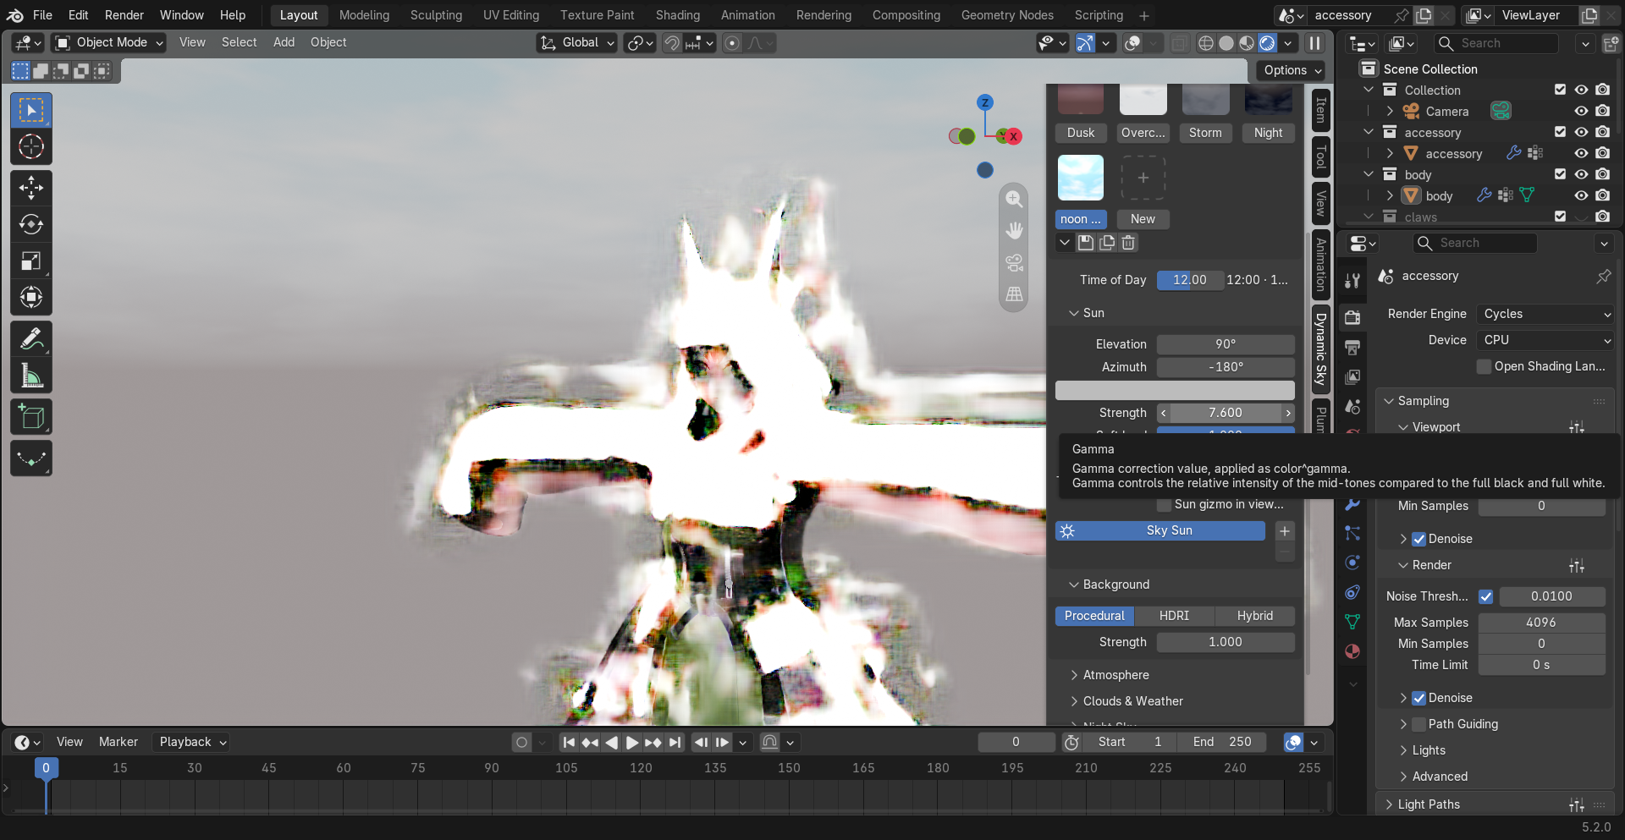Expand the Light Paths panel

click(1429, 804)
